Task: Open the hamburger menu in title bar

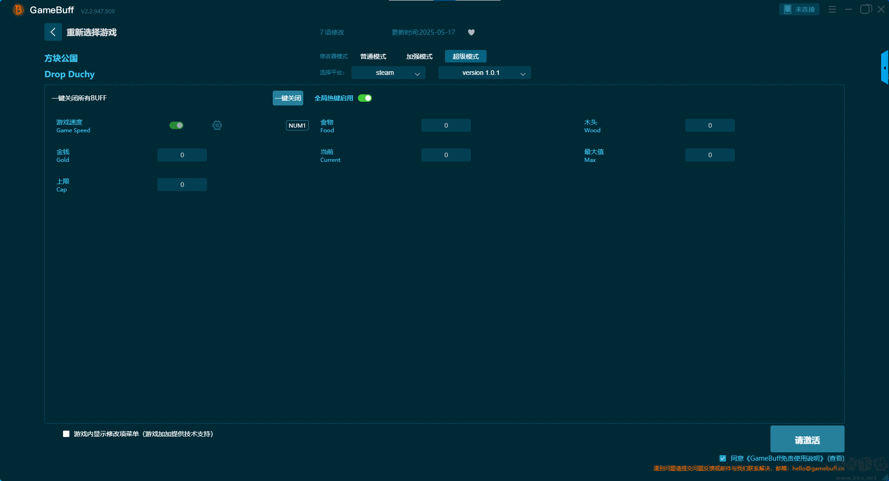Action: [x=832, y=9]
